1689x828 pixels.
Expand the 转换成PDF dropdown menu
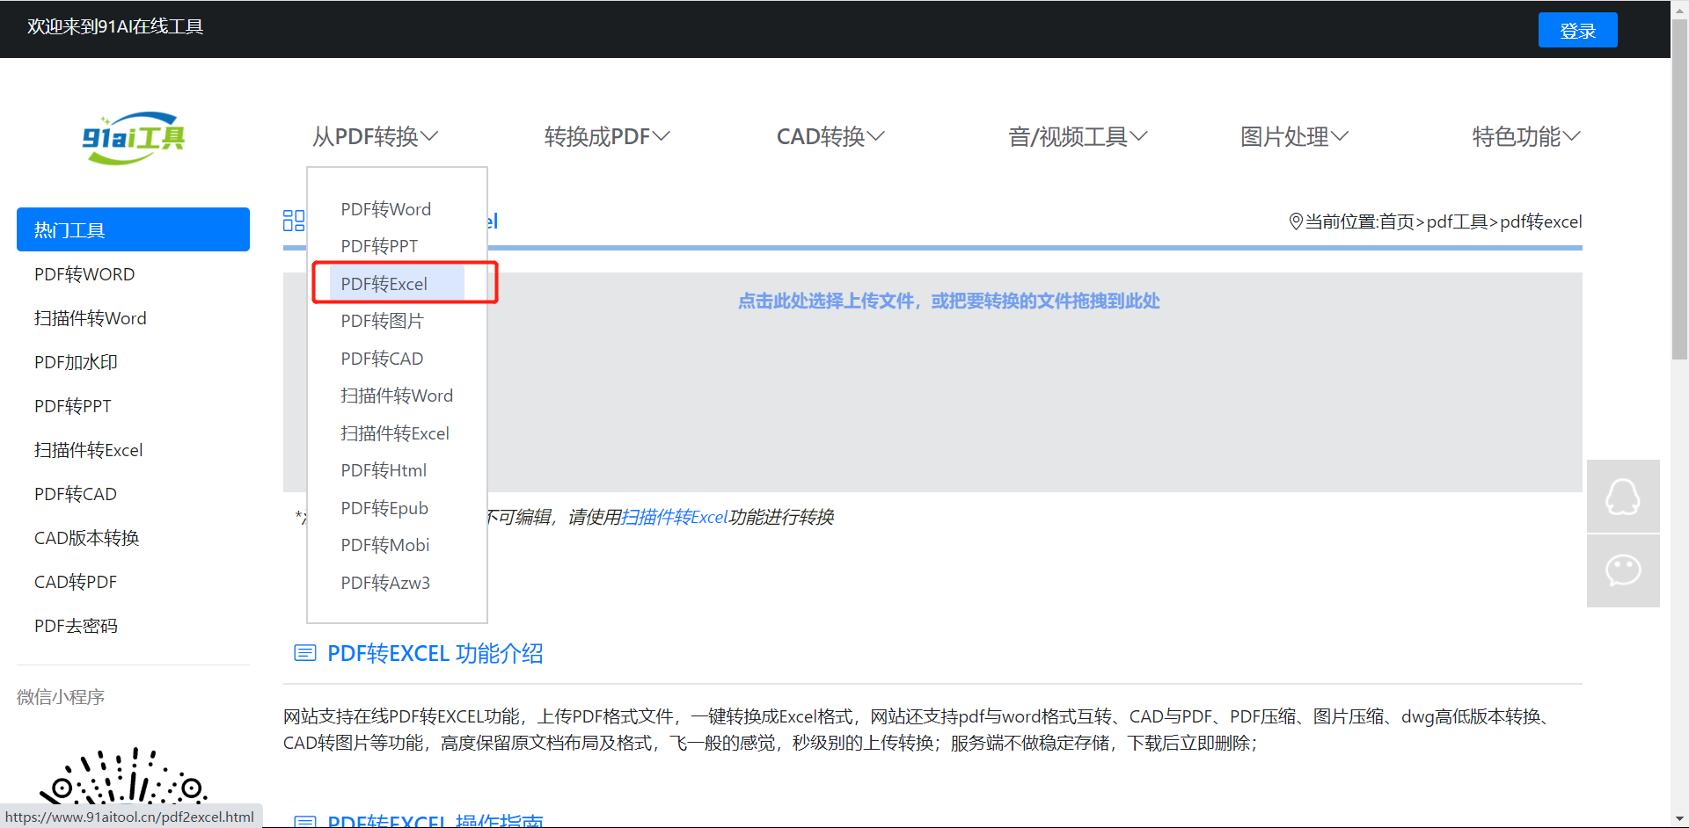607,136
